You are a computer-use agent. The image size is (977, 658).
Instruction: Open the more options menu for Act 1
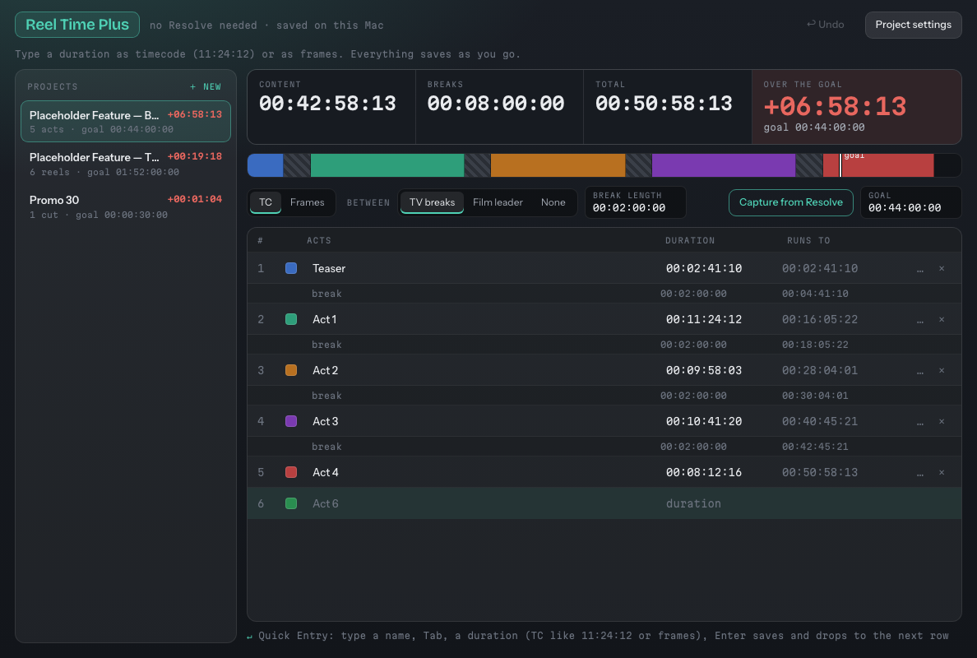point(920,320)
